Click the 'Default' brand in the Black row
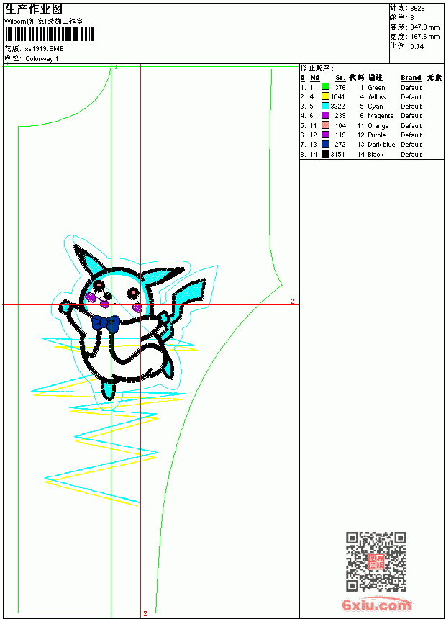 coord(411,155)
